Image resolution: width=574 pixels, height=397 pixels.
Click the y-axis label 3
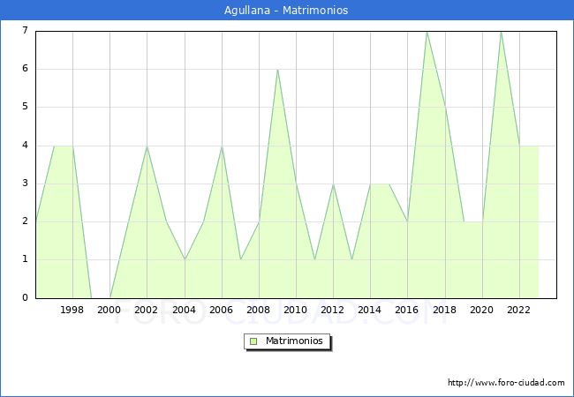pos(26,184)
